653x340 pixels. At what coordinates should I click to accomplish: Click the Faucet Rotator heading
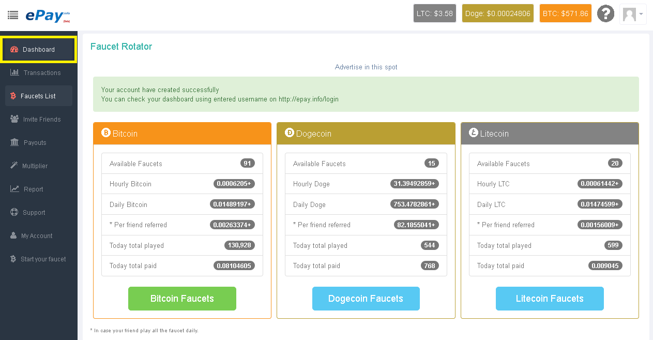point(122,47)
